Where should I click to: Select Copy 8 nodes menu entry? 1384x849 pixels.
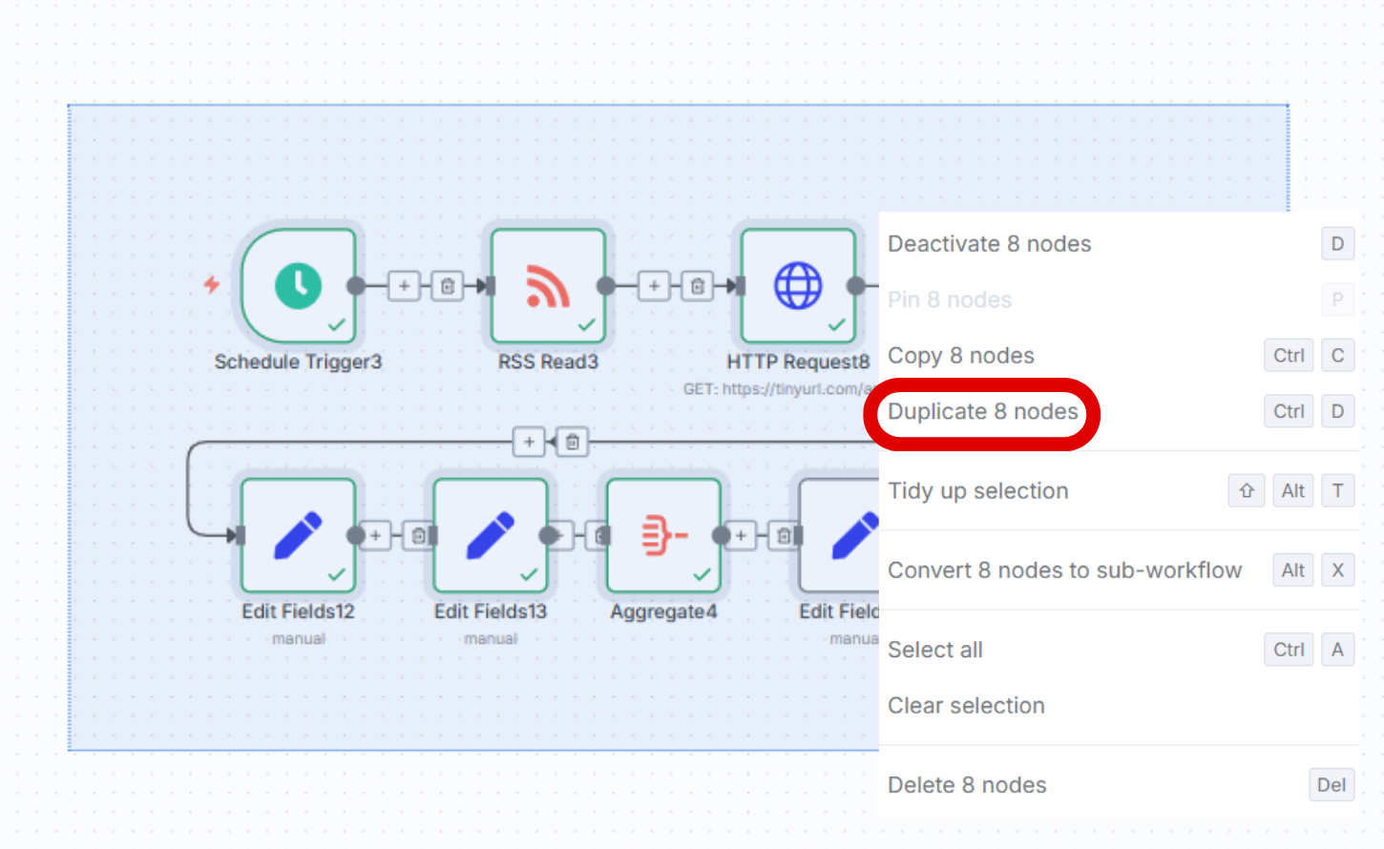tap(960, 356)
